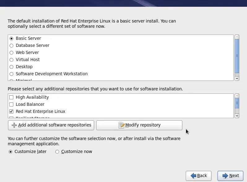
Task: Click the software set list scrollbar thumb
Action: [237, 56]
